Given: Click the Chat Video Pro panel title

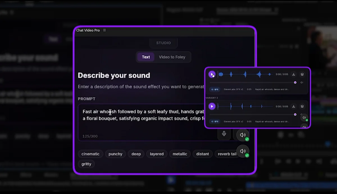Looking at the screenshot, I should coord(88,30).
